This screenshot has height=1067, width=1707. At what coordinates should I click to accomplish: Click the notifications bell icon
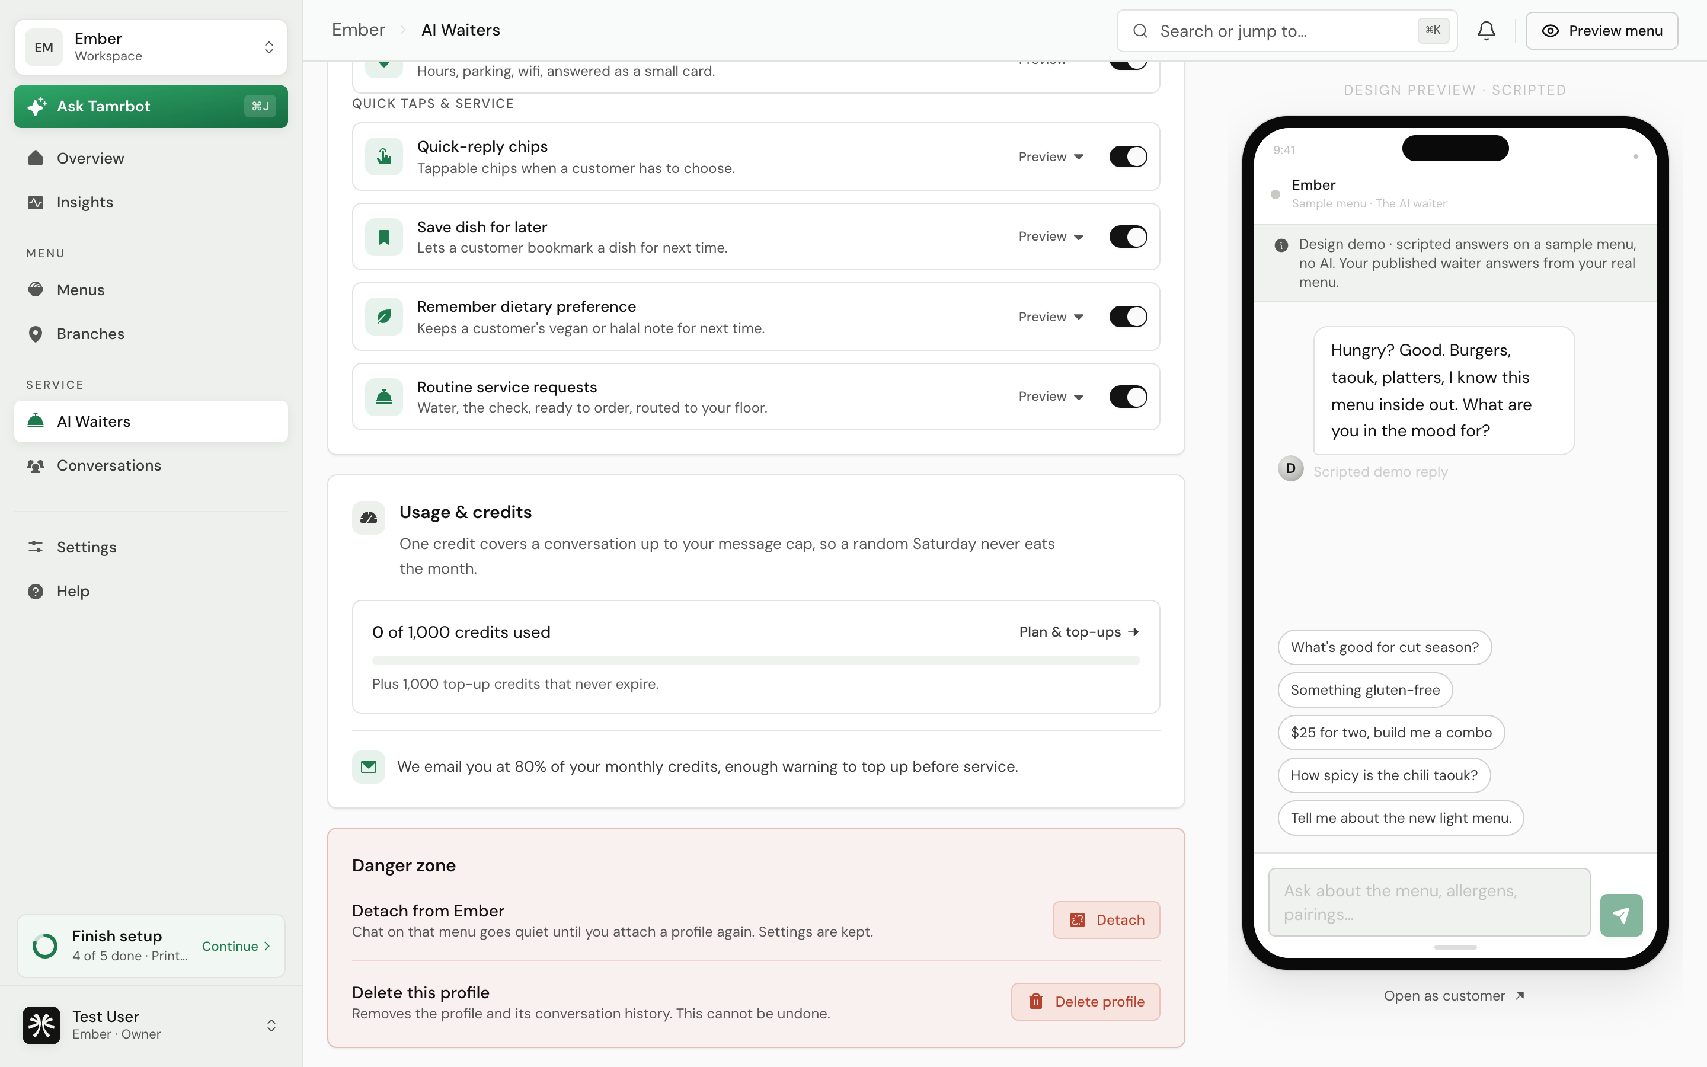[x=1487, y=30]
